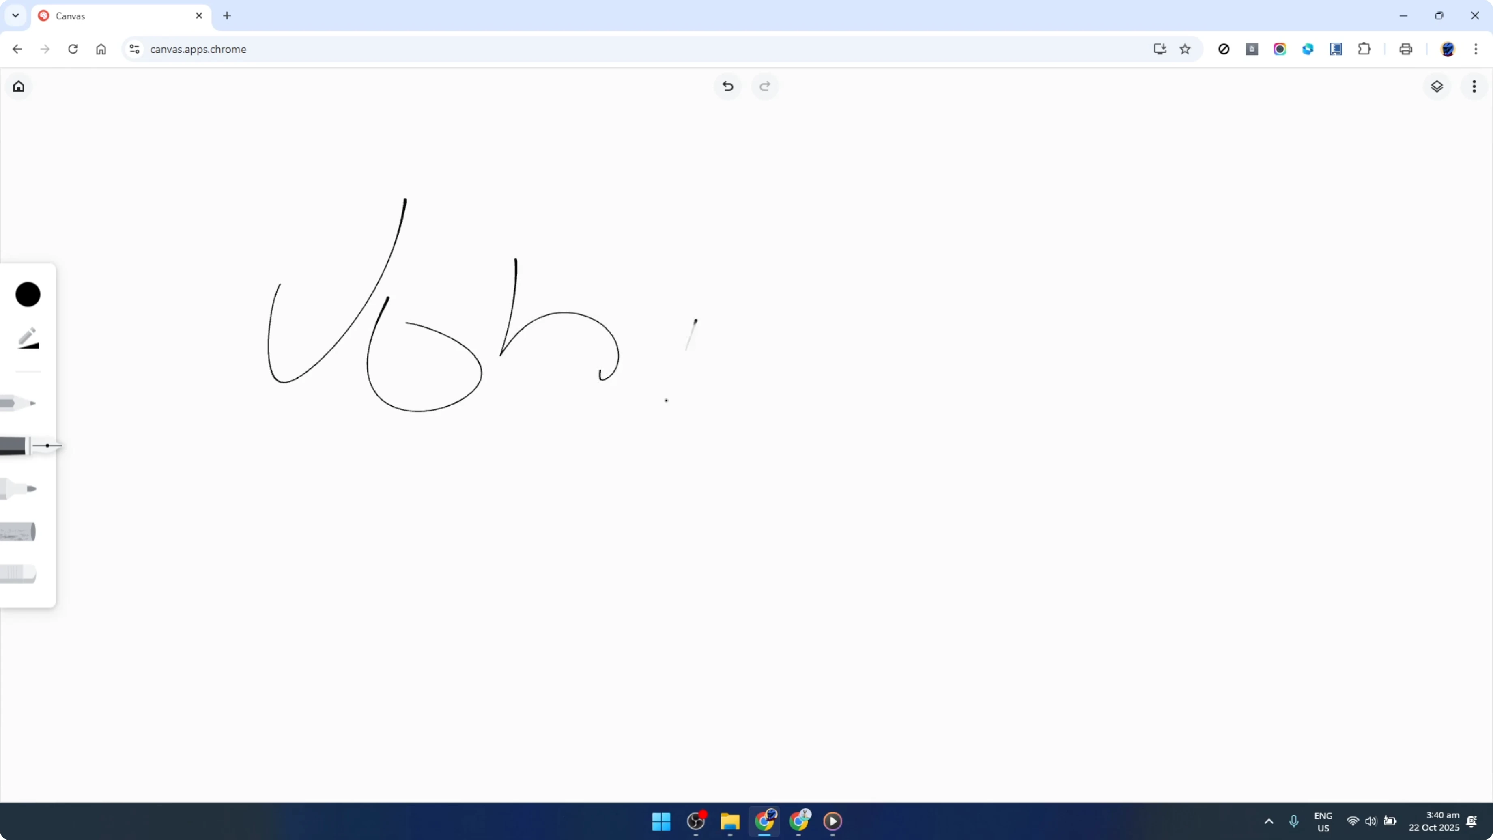Undo the last drawing stroke

(727, 86)
